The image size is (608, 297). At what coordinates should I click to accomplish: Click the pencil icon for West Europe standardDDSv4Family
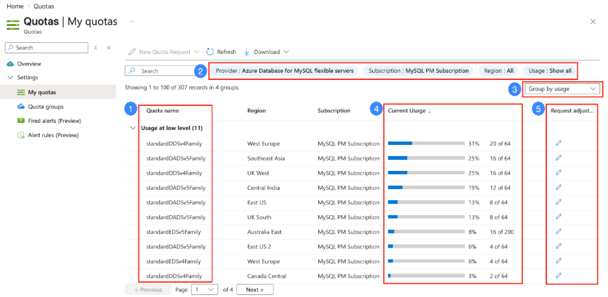tap(559, 143)
